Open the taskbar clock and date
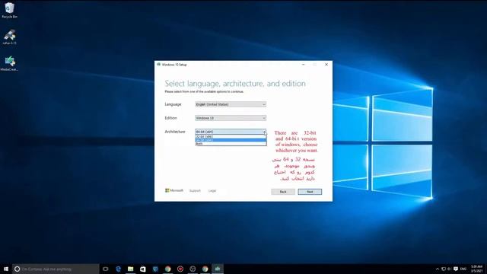Viewport: 487px width, 274px height. [476, 269]
